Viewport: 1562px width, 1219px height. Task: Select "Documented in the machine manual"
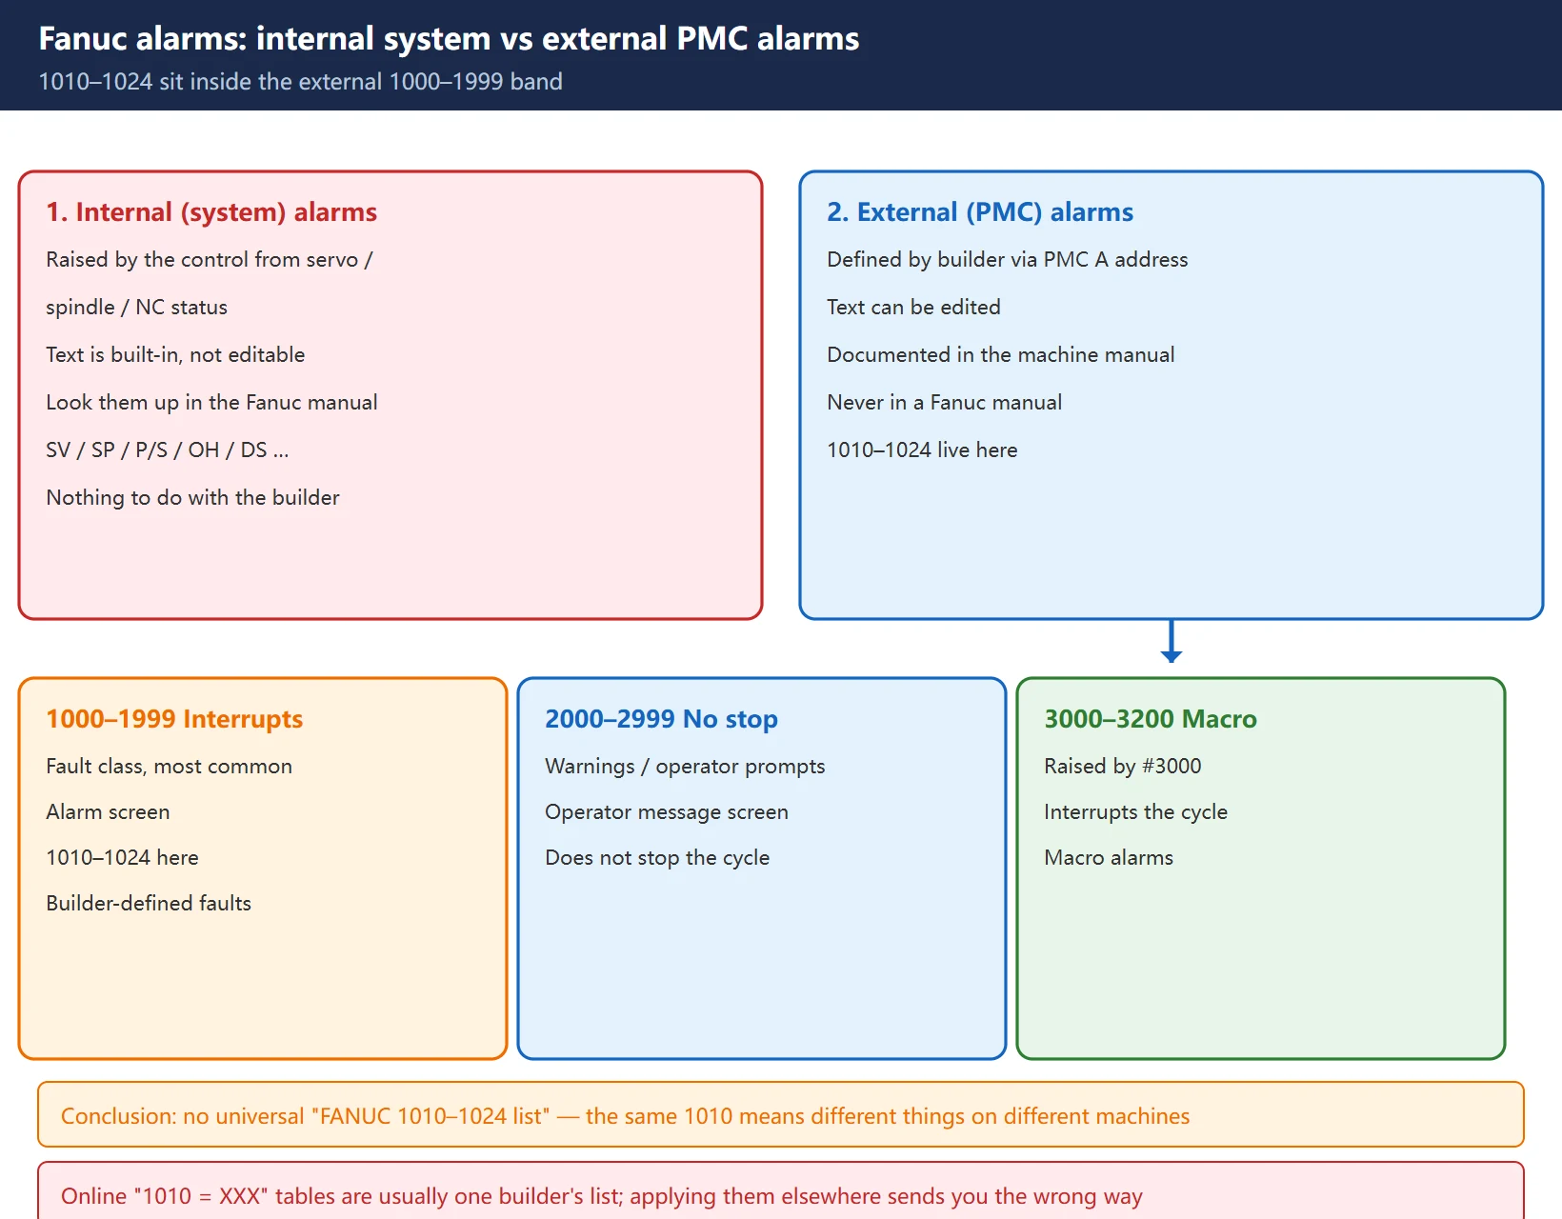pos(1001,355)
